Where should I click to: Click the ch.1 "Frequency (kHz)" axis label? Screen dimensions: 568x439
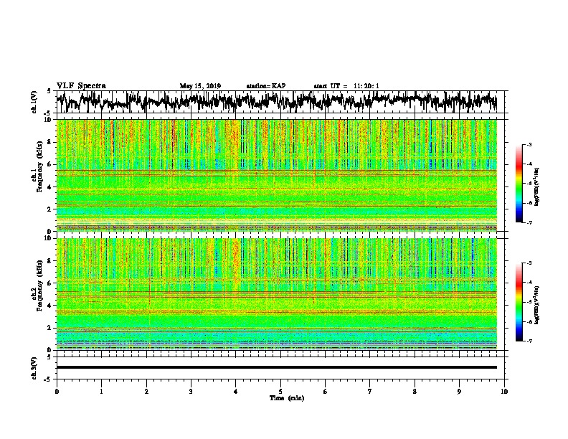point(39,166)
